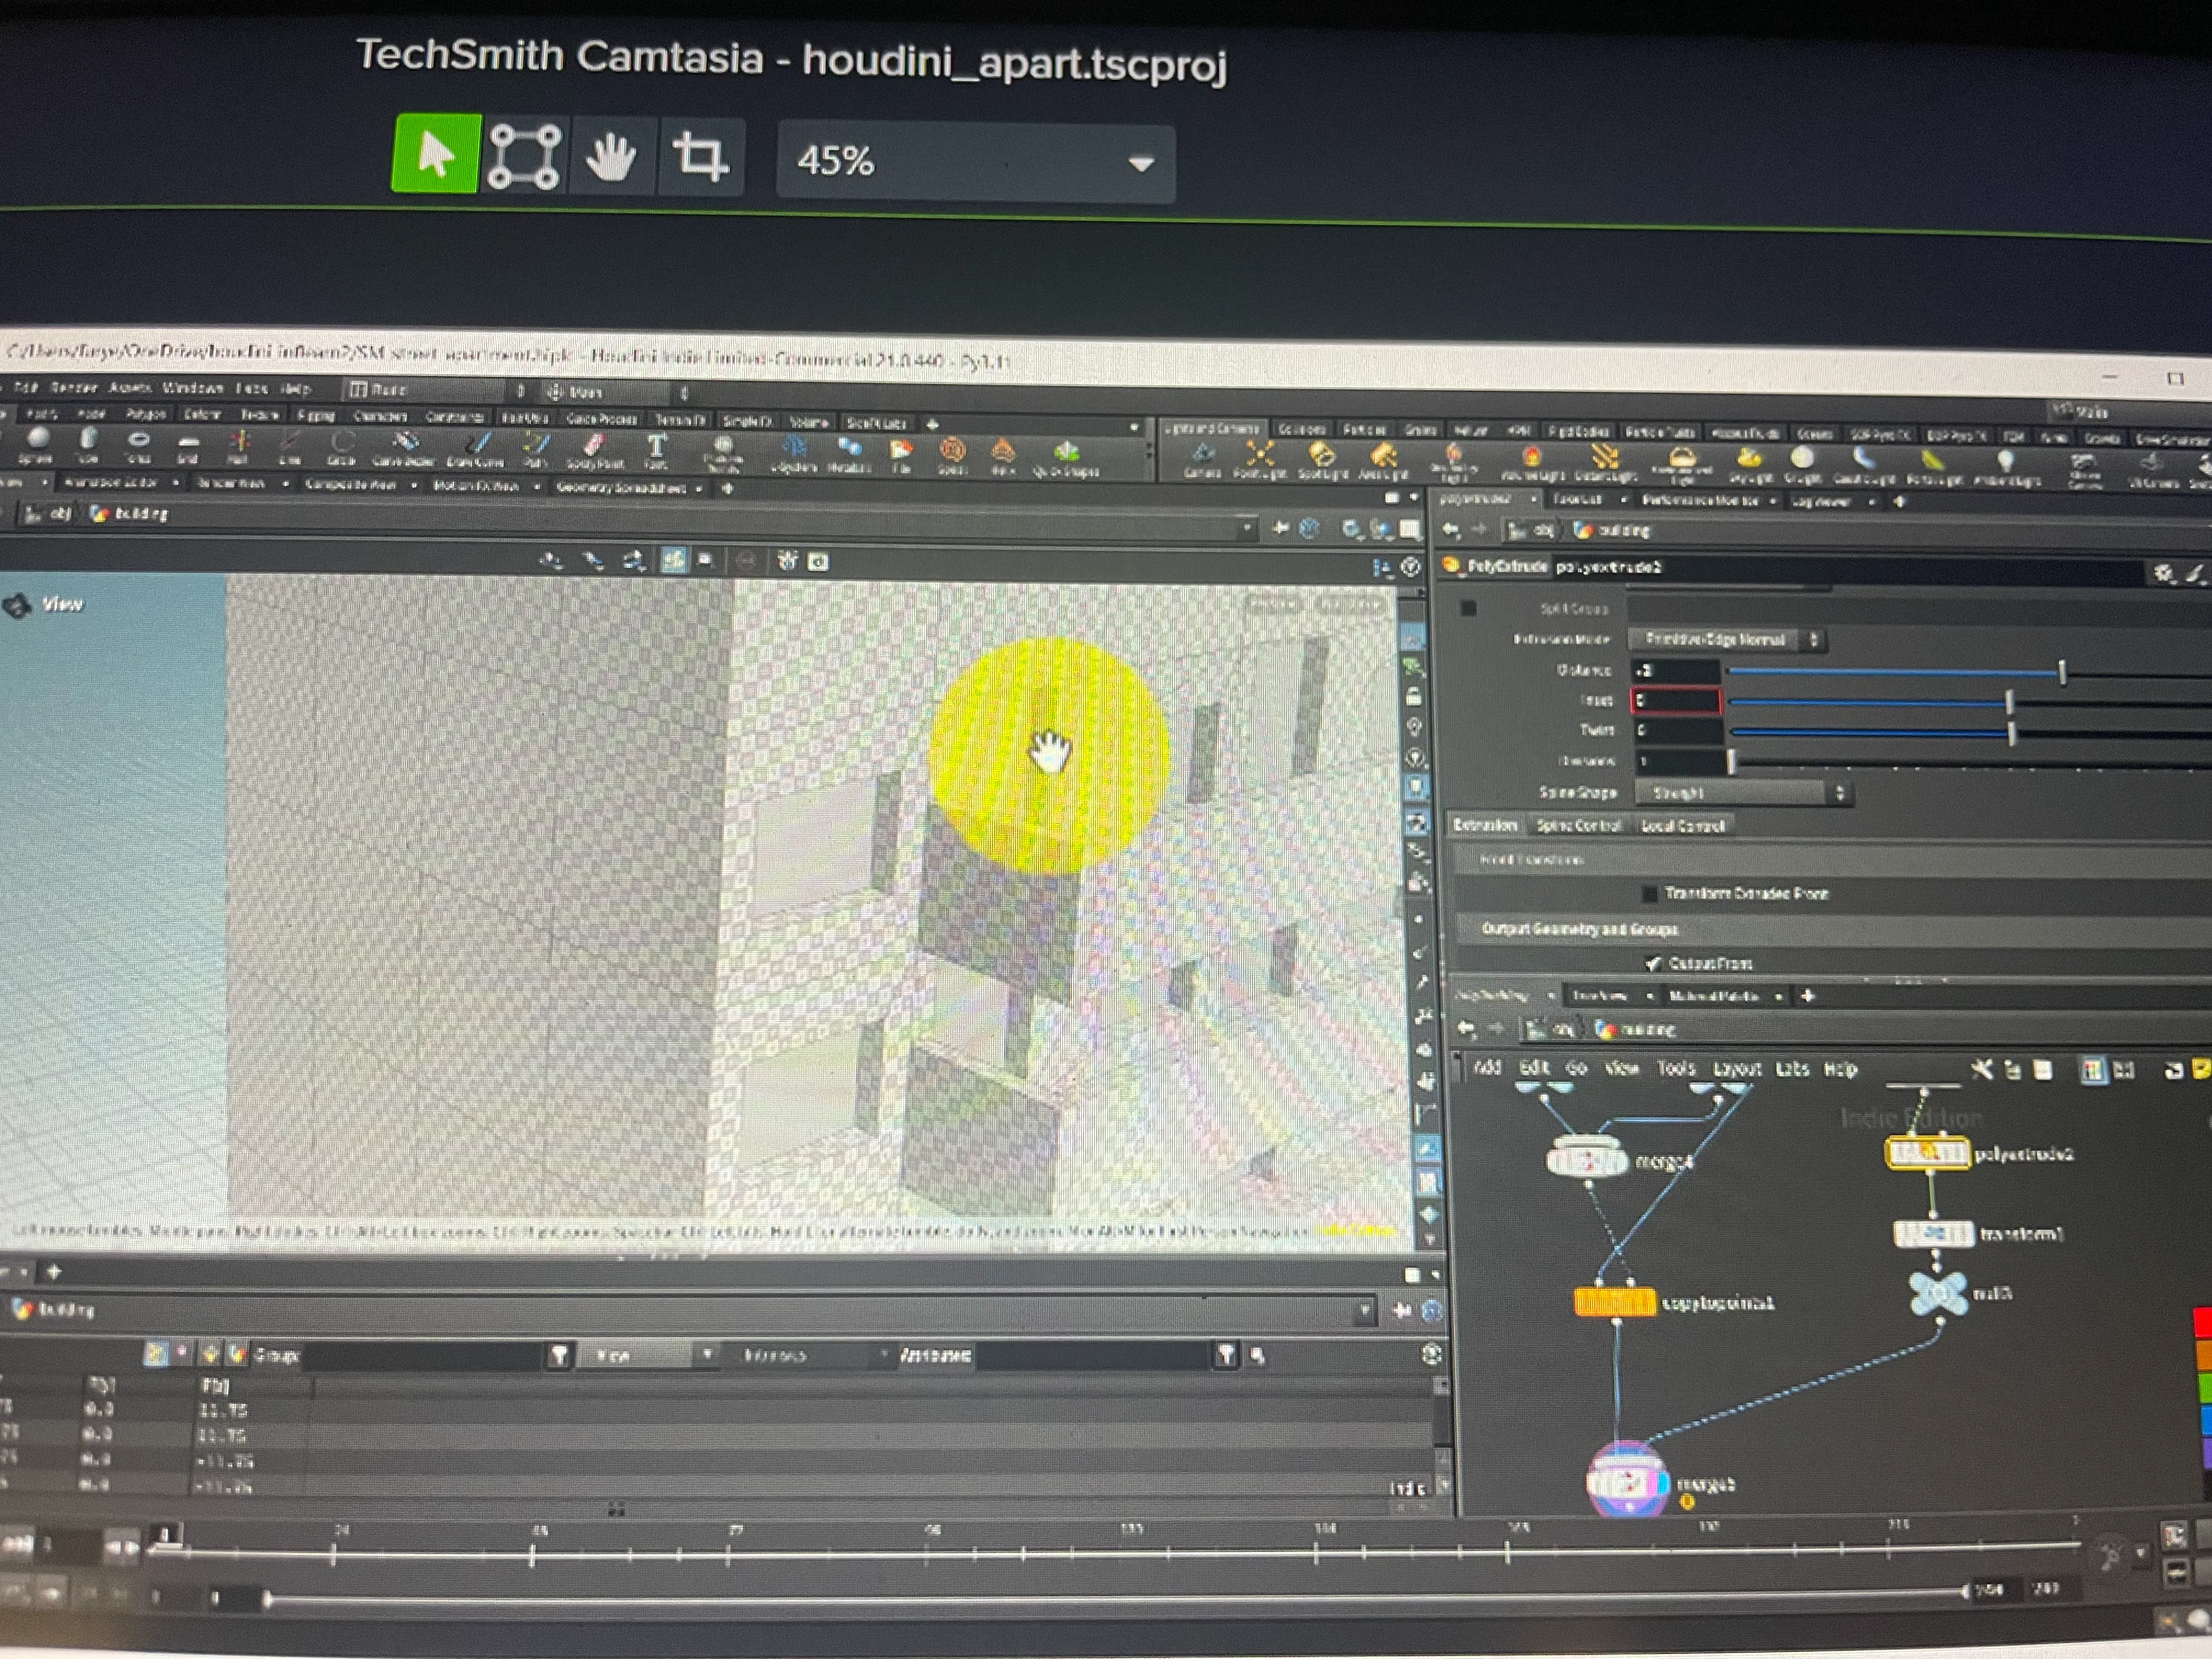This screenshot has width=2212, height=1659.
Task: Open the Spine Shape dropdown
Action: click(x=1741, y=793)
